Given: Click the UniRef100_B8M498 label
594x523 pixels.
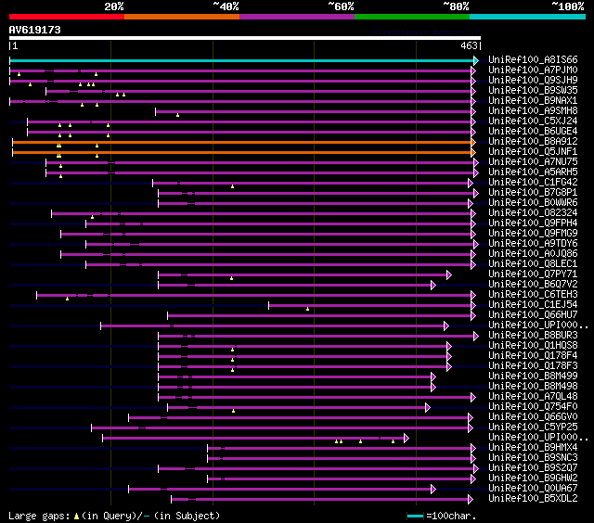Looking at the screenshot, I should point(533,387).
